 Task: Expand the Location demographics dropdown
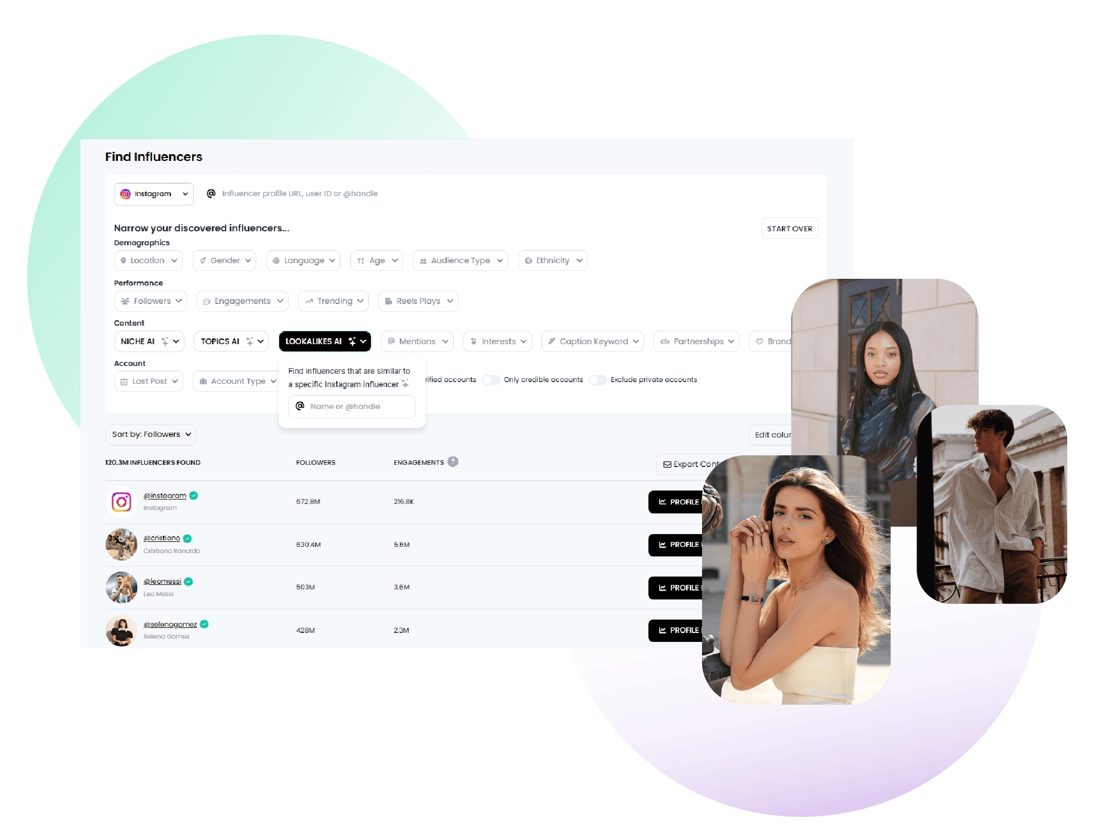click(x=147, y=260)
